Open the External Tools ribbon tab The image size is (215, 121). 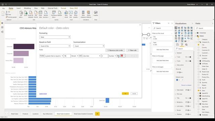click(53, 8)
